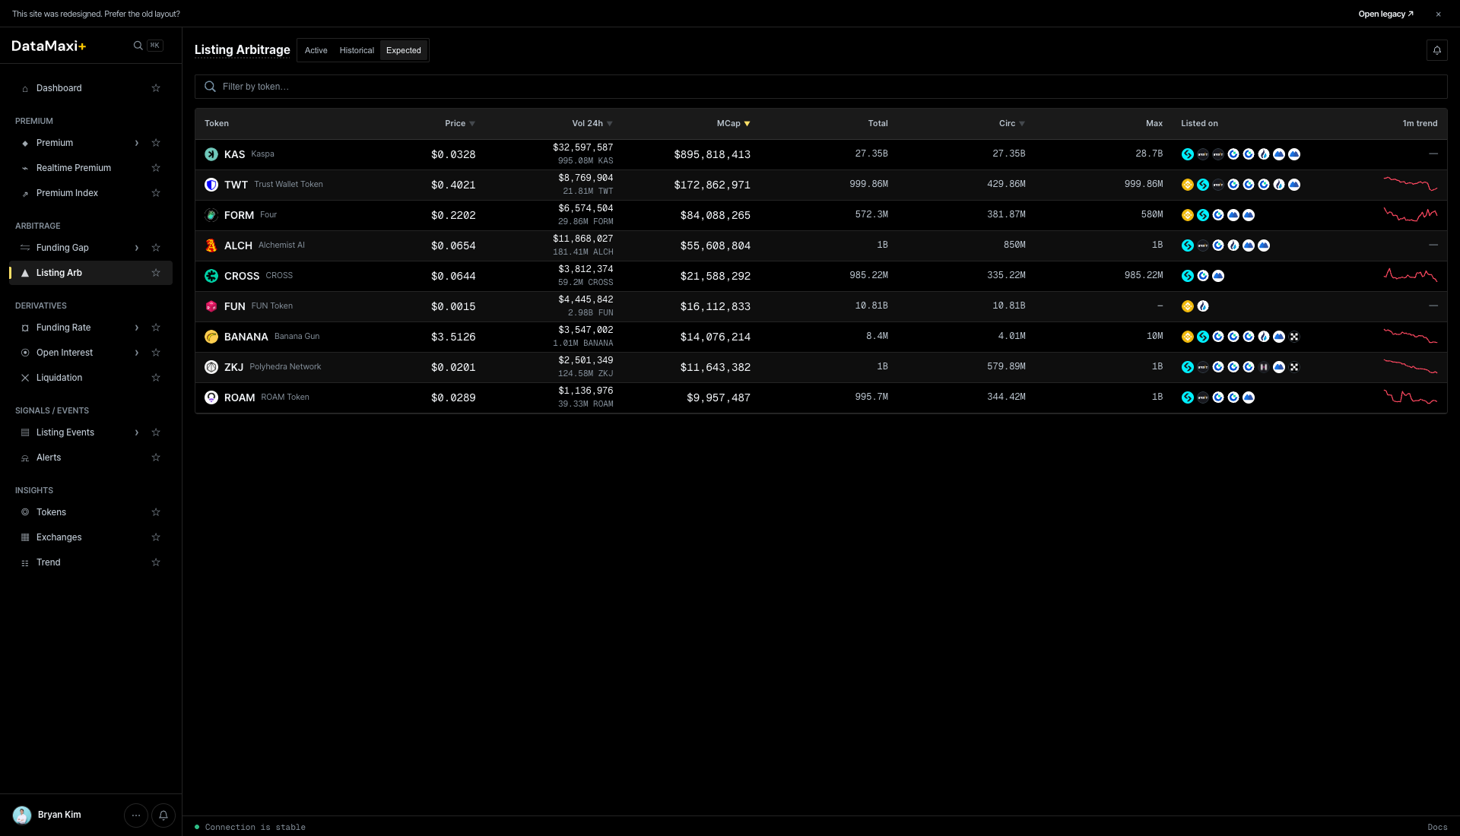
Task: Click the CROSS token logo
Action: coord(211,276)
